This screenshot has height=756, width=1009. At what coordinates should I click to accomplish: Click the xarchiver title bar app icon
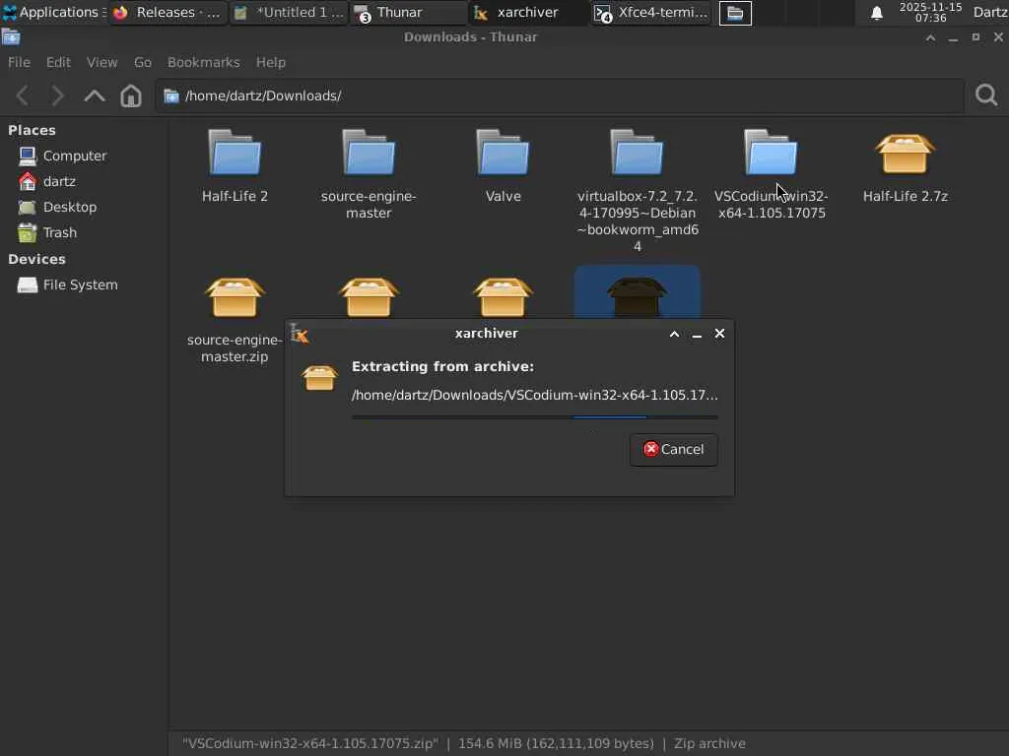300,333
